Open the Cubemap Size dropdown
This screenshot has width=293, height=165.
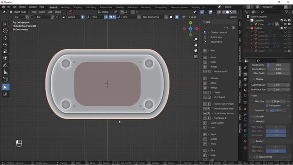coord(278,85)
